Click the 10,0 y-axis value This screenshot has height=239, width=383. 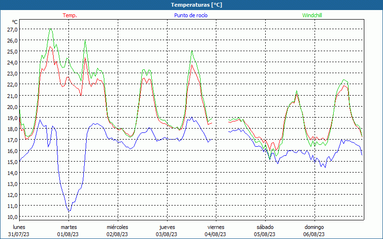click(x=13, y=217)
